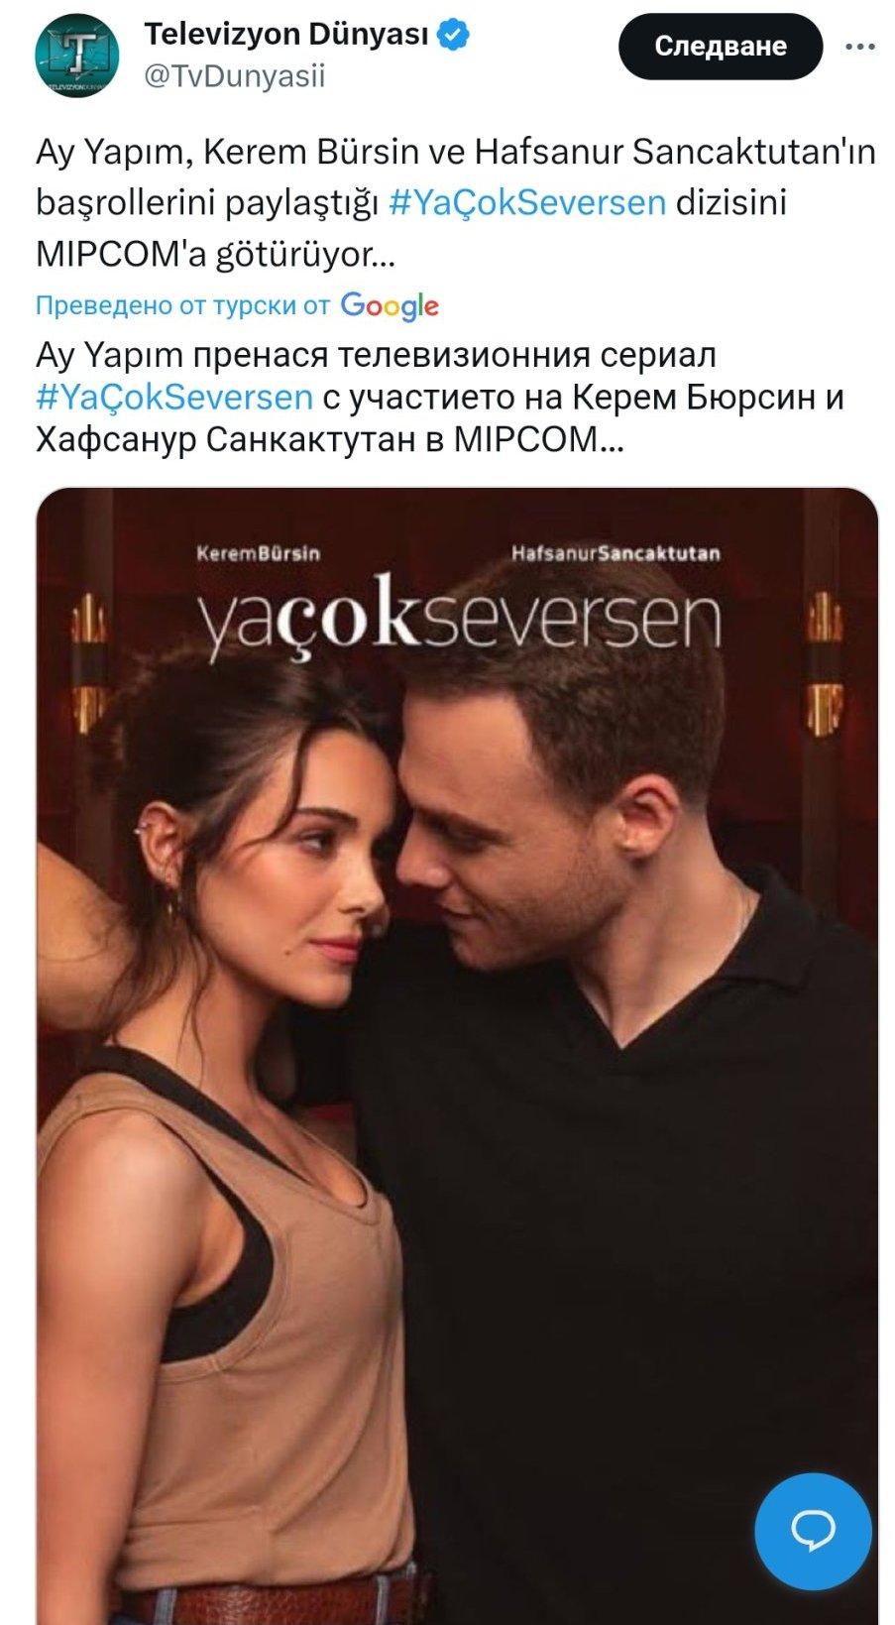Open the Televizyon Dünyası profile avatar
This screenshot has height=1625, width=895.
[77, 56]
